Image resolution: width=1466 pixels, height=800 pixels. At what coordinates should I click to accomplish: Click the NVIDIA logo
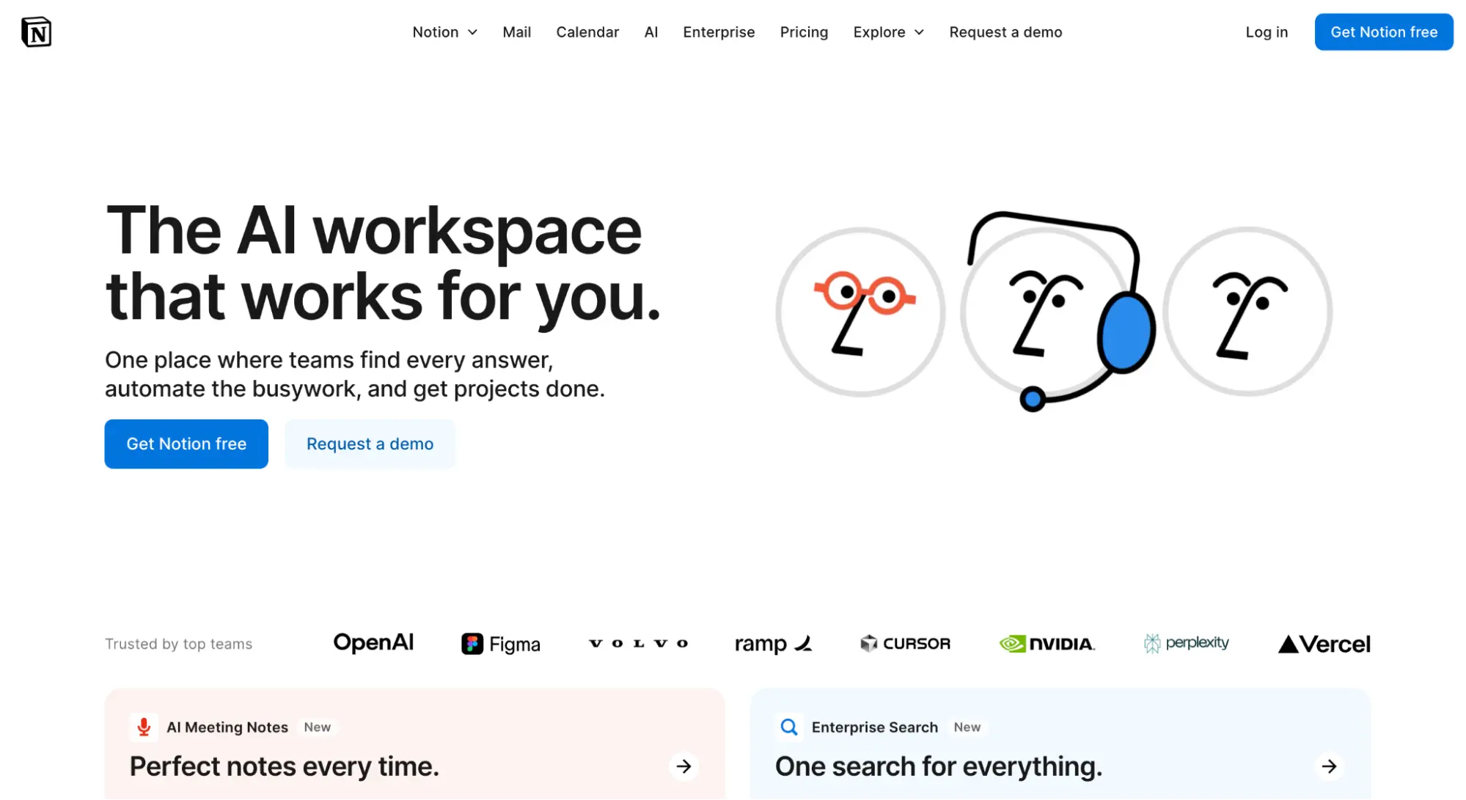[x=1047, y=643]
